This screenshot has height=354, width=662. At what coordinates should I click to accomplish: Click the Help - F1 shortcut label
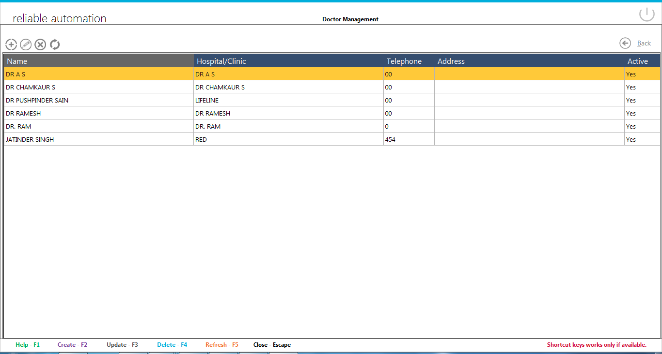pos(28,345)
